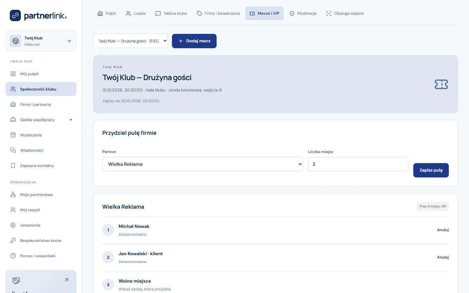Click the arrow icon on bottom sidebar card
Screen dimensions: 469x293
[x=66, y=280]
